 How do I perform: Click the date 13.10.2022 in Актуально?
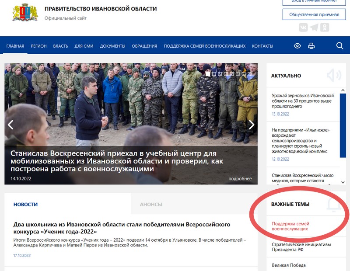280,114
